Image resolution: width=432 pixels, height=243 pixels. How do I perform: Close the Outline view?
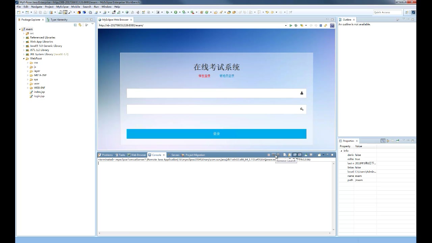pos(354,20)
